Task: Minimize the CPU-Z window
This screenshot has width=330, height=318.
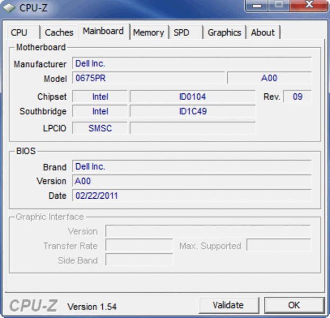Action: point(257,5)
